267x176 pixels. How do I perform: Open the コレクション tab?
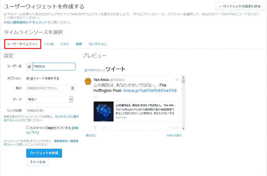tap(98, 44)
